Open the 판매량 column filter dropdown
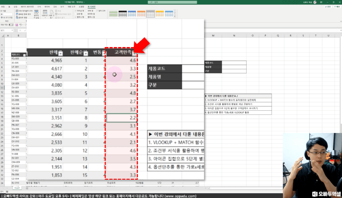 (x=60, y=53)
